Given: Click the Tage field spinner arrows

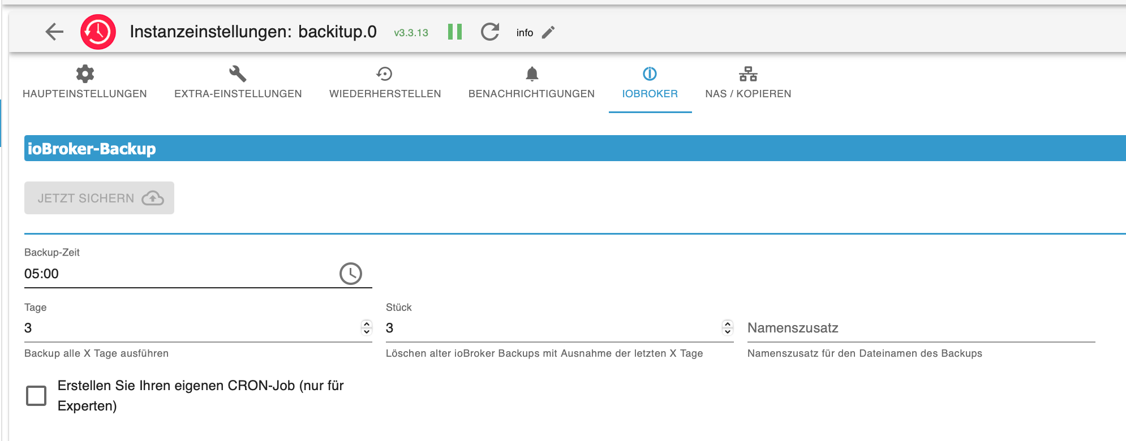Looking at the screenshot, I should [x=367, y=327].
